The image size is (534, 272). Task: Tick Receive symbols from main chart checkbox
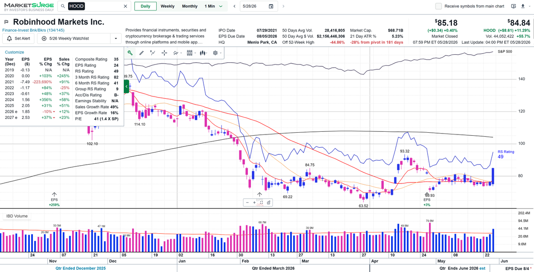point(439,6)
